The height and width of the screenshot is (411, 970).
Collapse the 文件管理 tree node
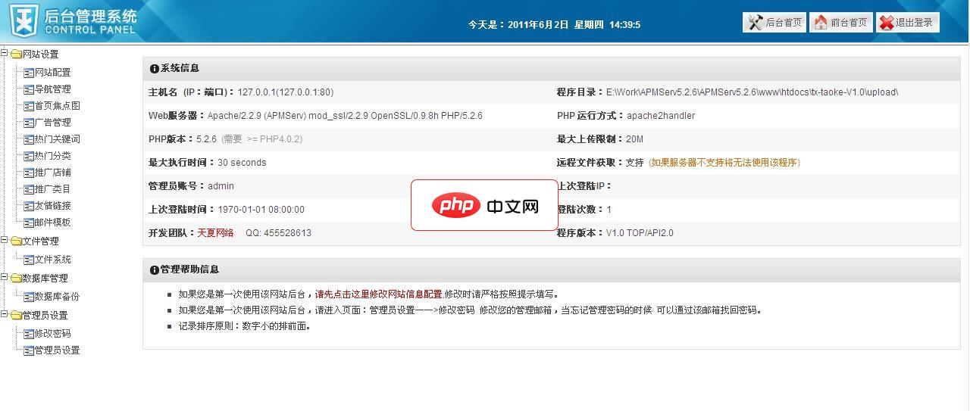point(5,240)
